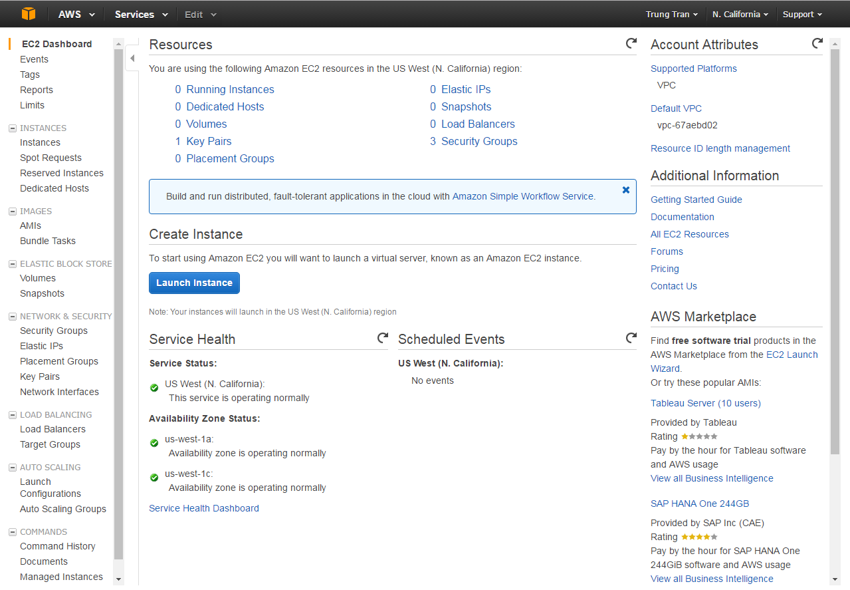The image size is (850, 590).
Task: Collapse the NETWORK & SECURITY section
Action: pyautogui.click(x=13, y=317)
